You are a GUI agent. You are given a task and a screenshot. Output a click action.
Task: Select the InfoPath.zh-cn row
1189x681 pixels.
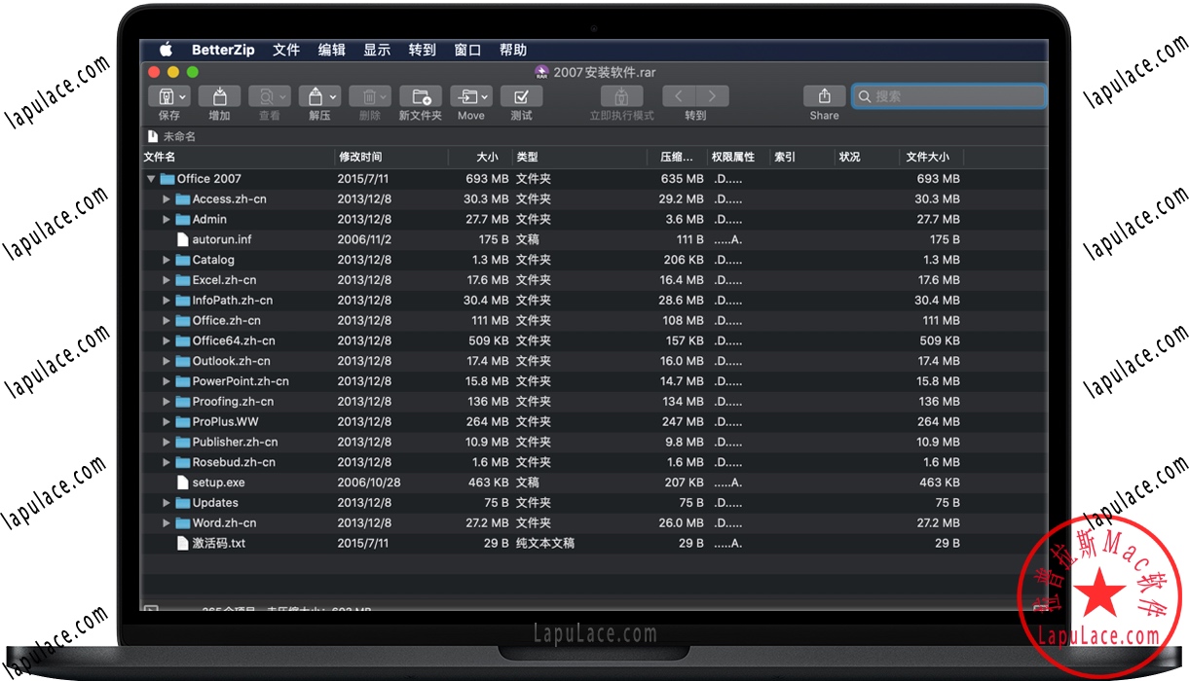594,301
